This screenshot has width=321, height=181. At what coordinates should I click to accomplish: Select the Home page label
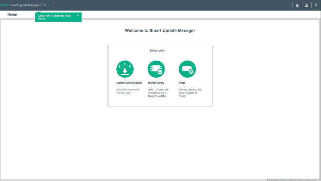(x=12, y=14)
